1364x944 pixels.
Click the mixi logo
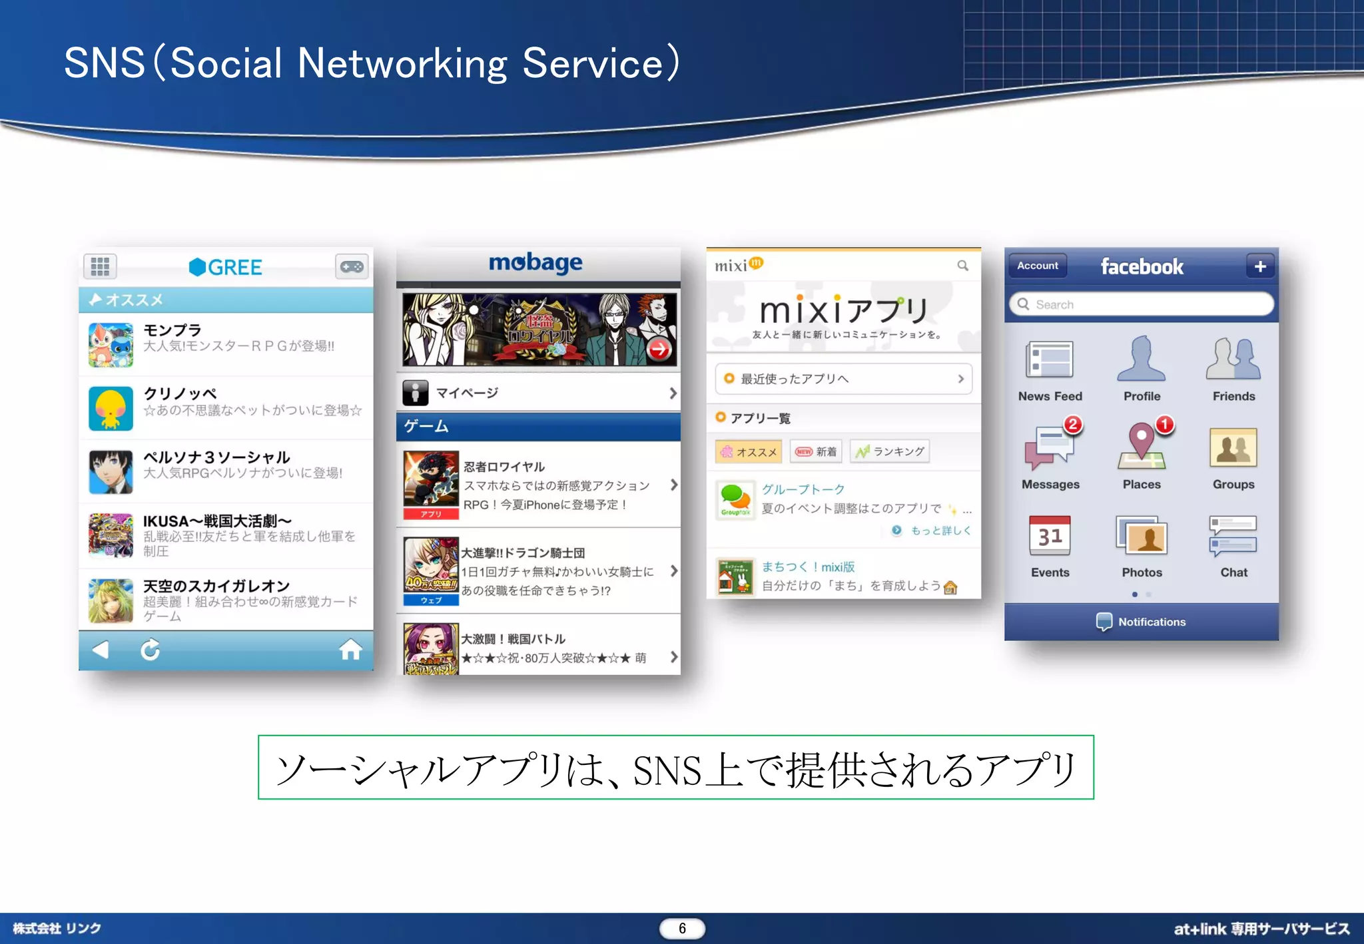point(739,265)
